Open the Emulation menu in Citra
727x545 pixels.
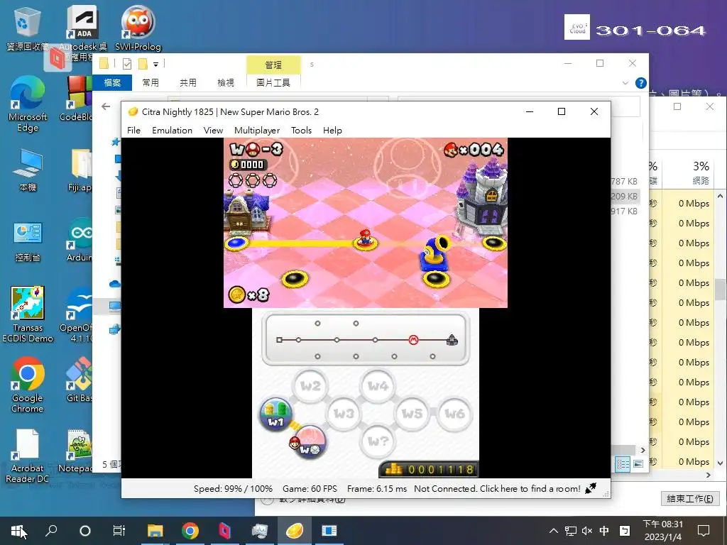pyautogui.click(x=172, y=131)
